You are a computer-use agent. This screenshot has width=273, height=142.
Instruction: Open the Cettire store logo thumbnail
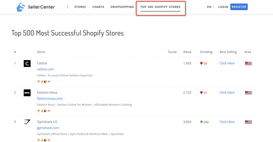(27, 64)
